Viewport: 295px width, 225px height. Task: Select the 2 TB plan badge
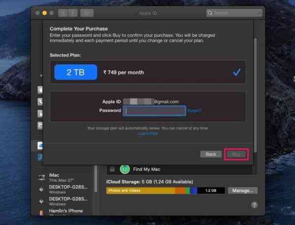[x=76, y=72]
